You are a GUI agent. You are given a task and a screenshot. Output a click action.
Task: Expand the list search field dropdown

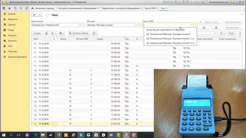click(x=216, y=33)
